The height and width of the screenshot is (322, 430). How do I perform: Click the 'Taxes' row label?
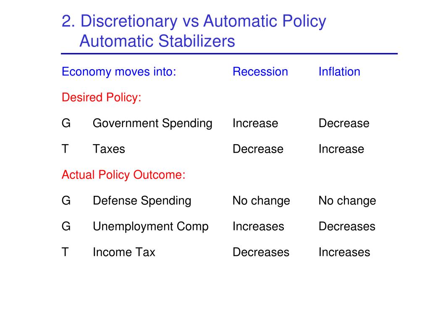pyautogui.click(x=109, y=149)
